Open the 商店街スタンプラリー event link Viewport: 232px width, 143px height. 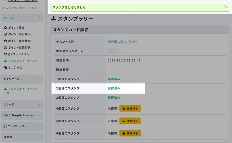click(122, 42)
